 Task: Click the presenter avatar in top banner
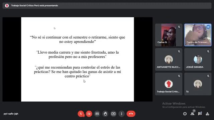click(7, 6)
